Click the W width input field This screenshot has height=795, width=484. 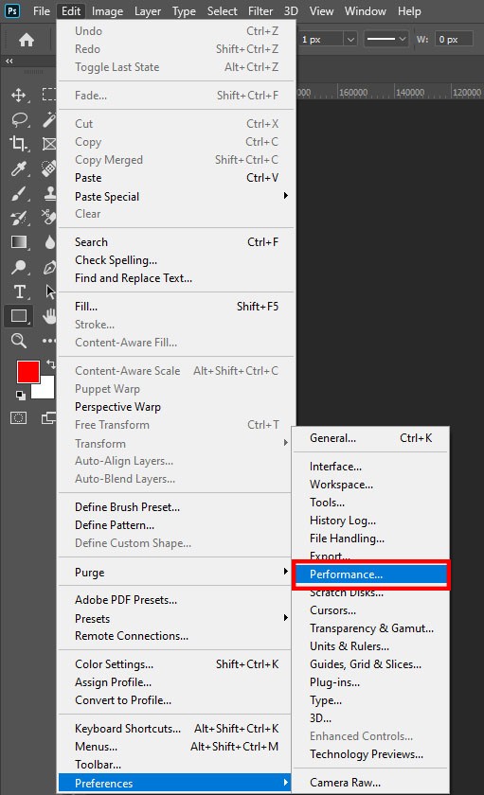tap(454, 39)
